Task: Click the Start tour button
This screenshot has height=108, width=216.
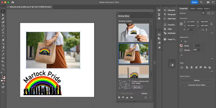Action: [x=137, y=87]
